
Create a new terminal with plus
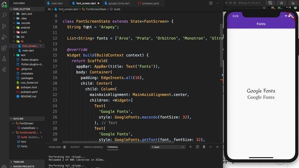191,147
